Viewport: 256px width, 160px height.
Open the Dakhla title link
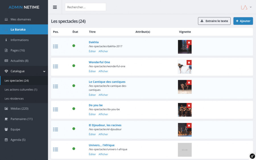(94, 42)
